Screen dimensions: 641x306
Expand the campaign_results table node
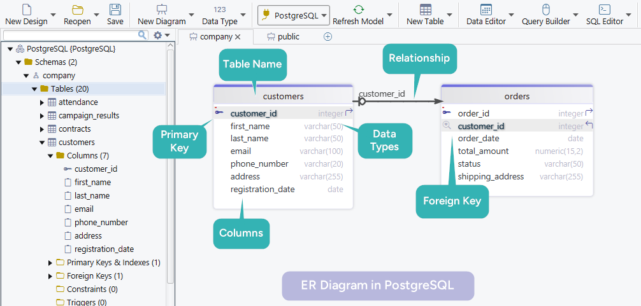[42, 116]
